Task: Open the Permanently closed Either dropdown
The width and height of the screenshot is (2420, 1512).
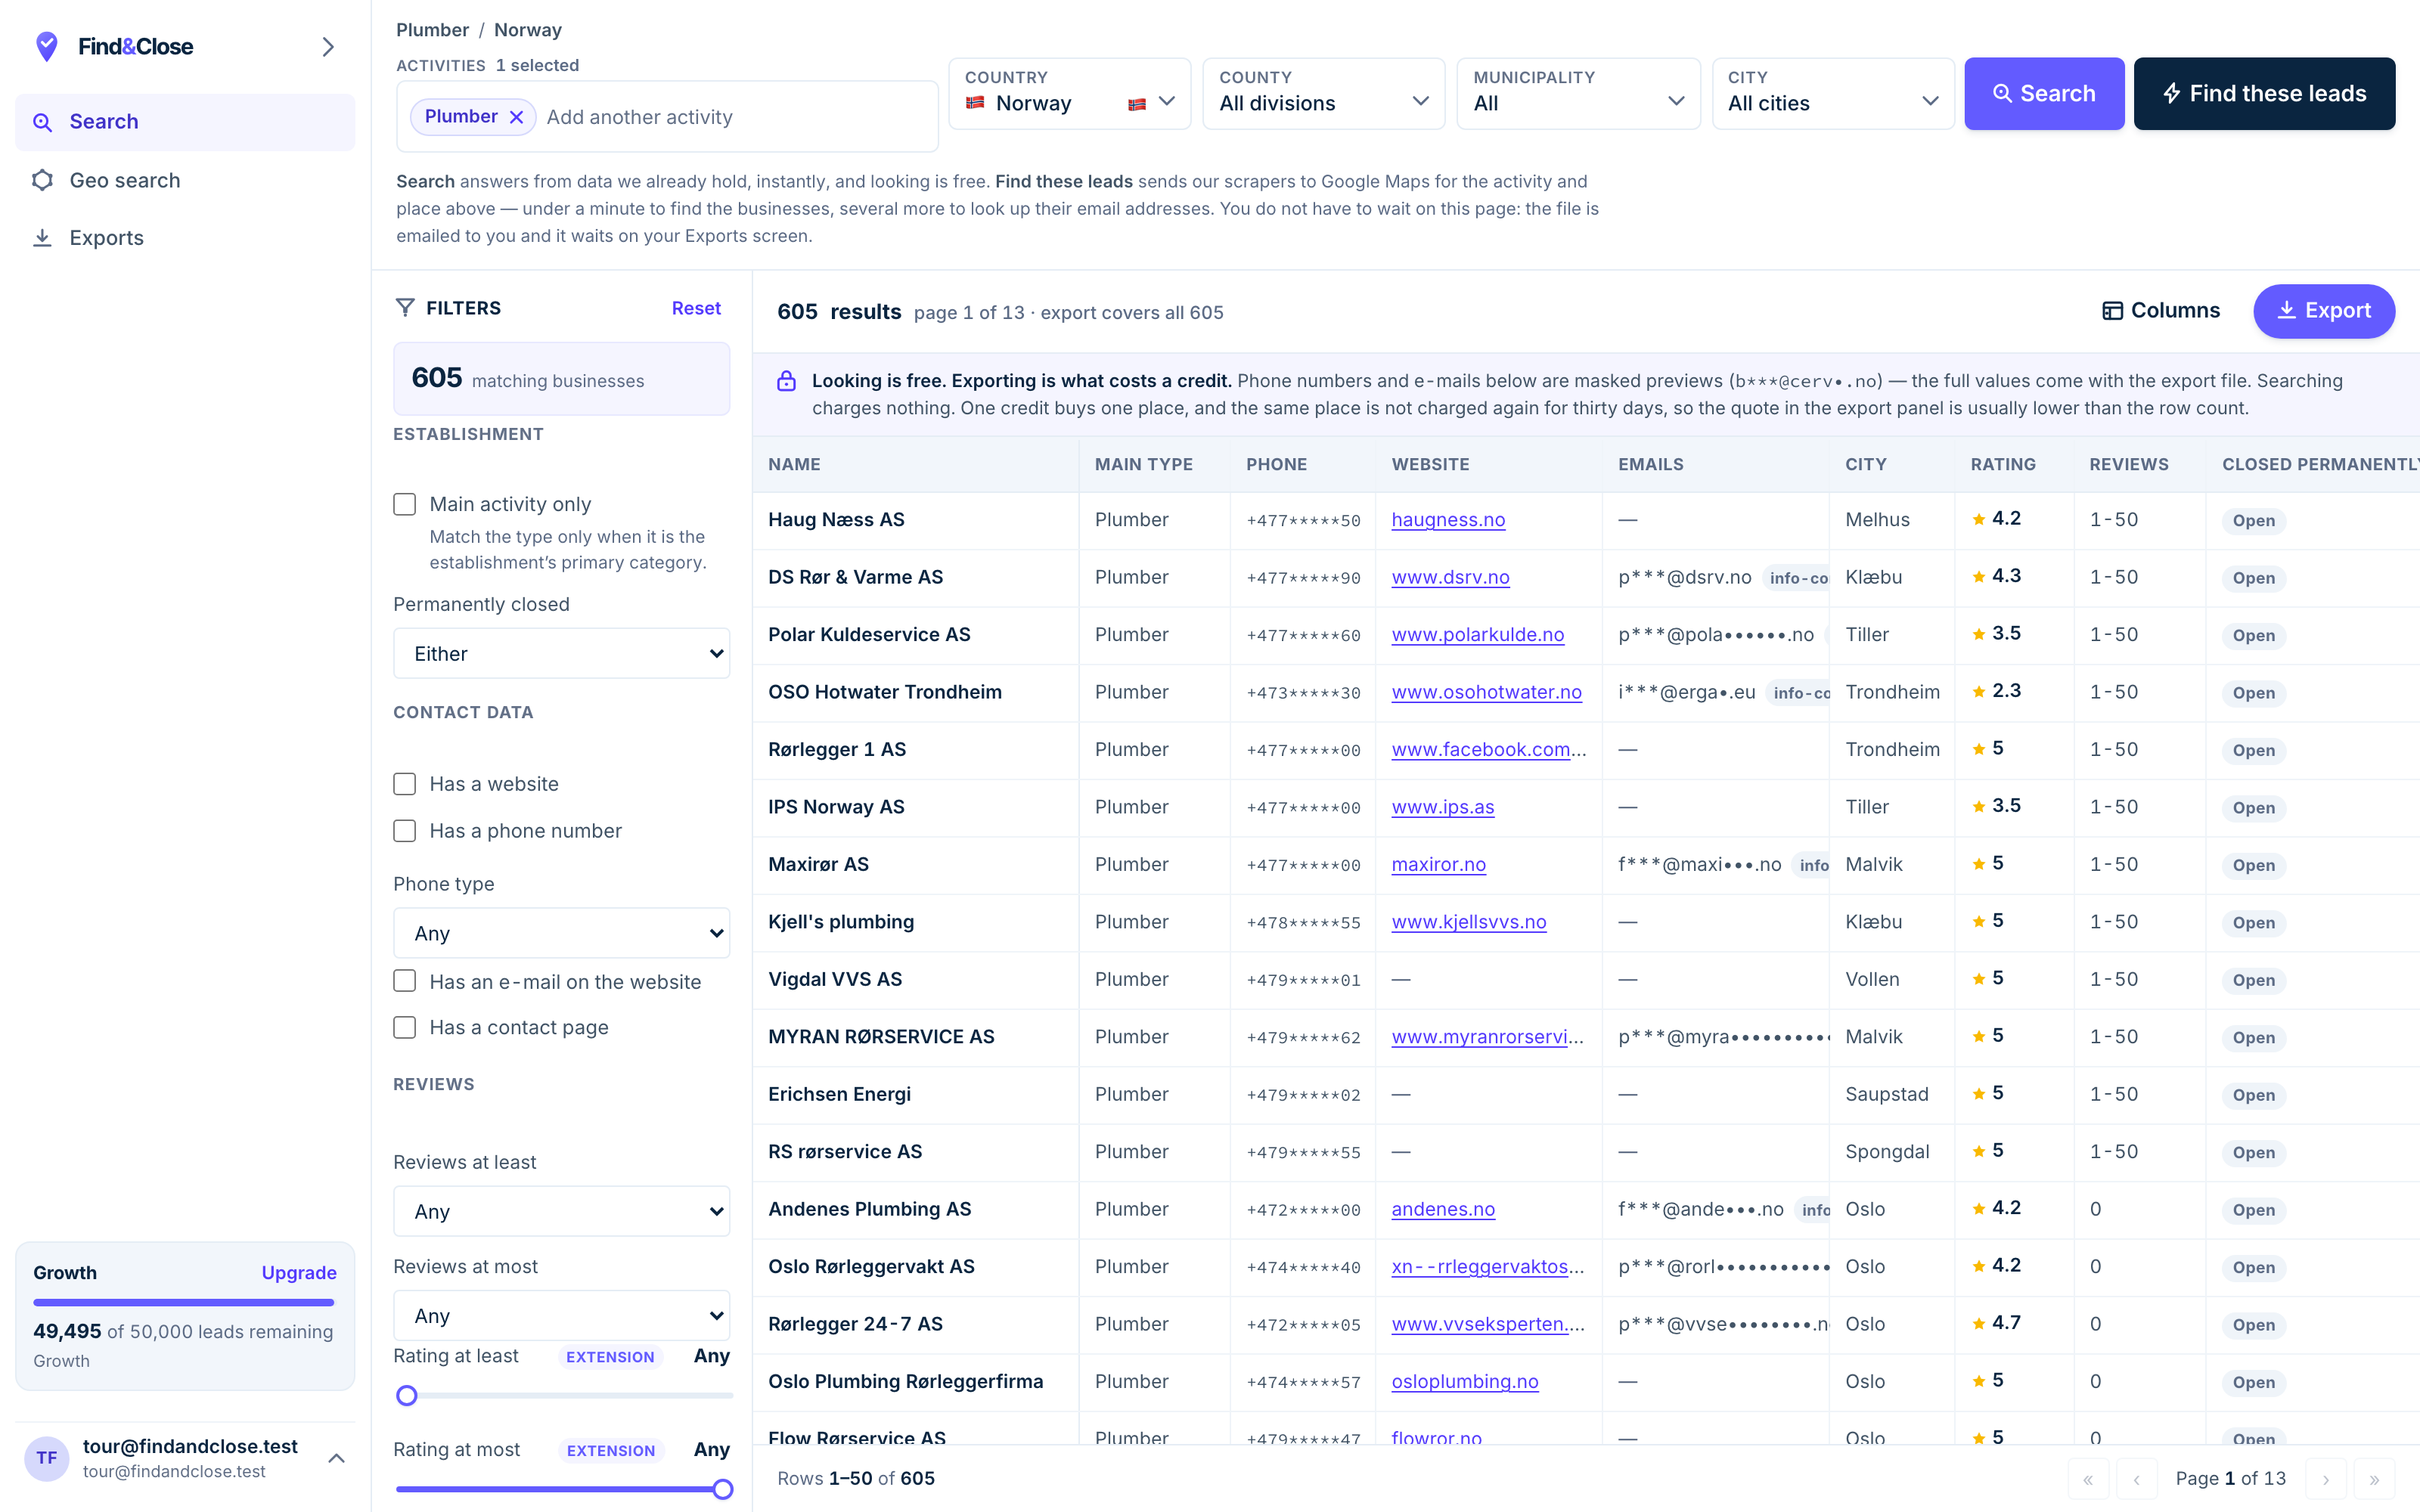Action: pyautogui.click(x=561, y=653)
